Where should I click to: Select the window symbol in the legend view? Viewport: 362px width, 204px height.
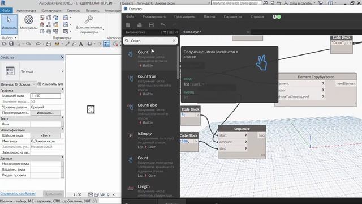coord(90,109)
